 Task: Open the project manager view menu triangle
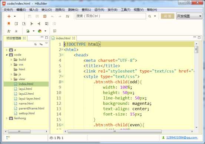[x=46, y=43]
